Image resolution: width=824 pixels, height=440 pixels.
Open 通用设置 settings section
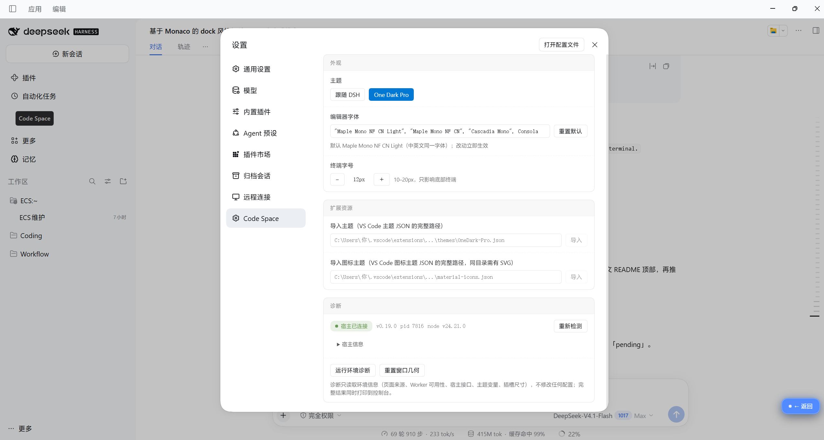click(266, 69)
